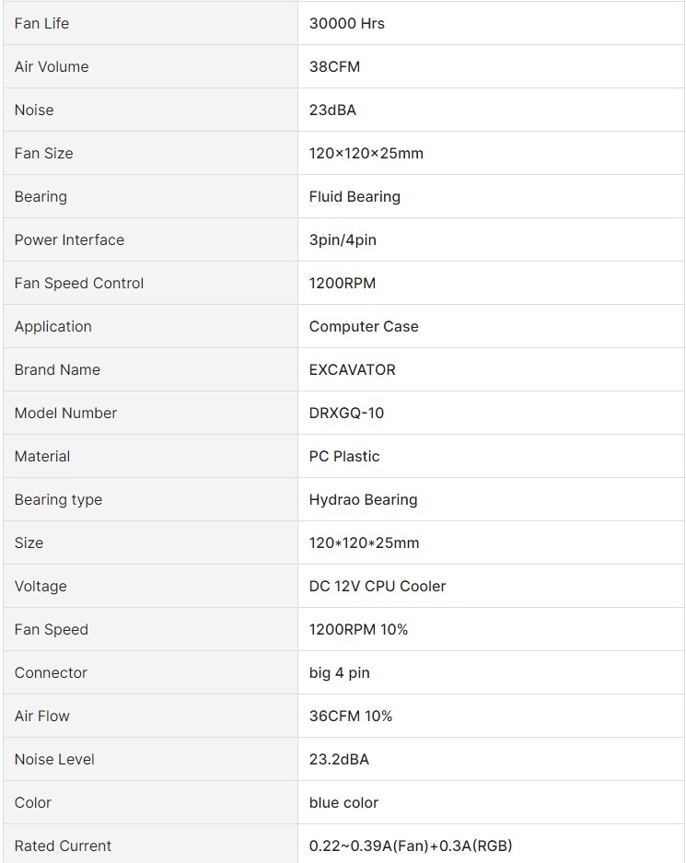Select the Computer Case application value
686x863 pixels.
pos(364,326)
